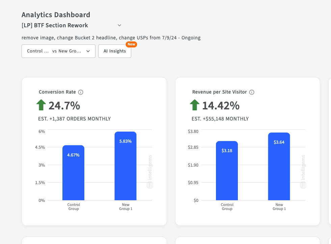Click the 24.7% conversion lift value

coord(64,106)
